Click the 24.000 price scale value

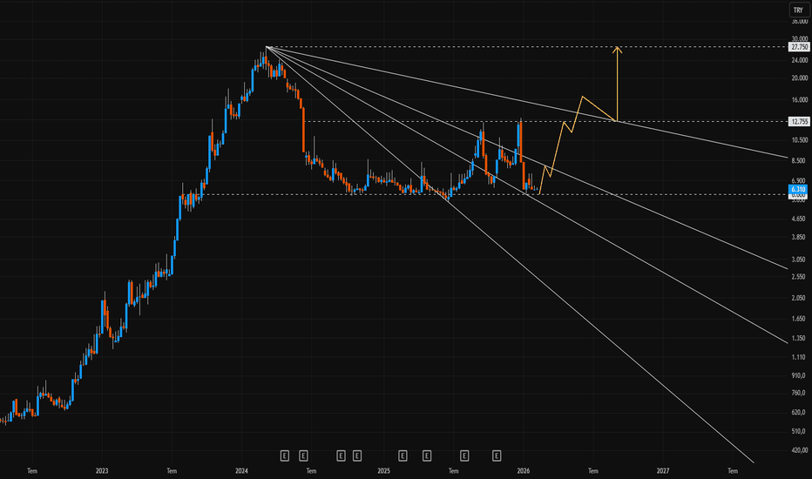pyautogui.click(x=800, y=60)
